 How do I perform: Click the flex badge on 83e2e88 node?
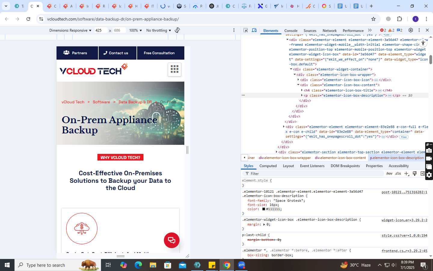pyautogui.click(x=404, y=137)
